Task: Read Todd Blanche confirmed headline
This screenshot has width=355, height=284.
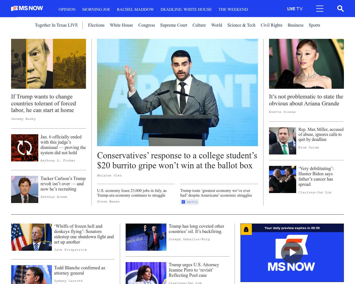Action: point(80,270)
